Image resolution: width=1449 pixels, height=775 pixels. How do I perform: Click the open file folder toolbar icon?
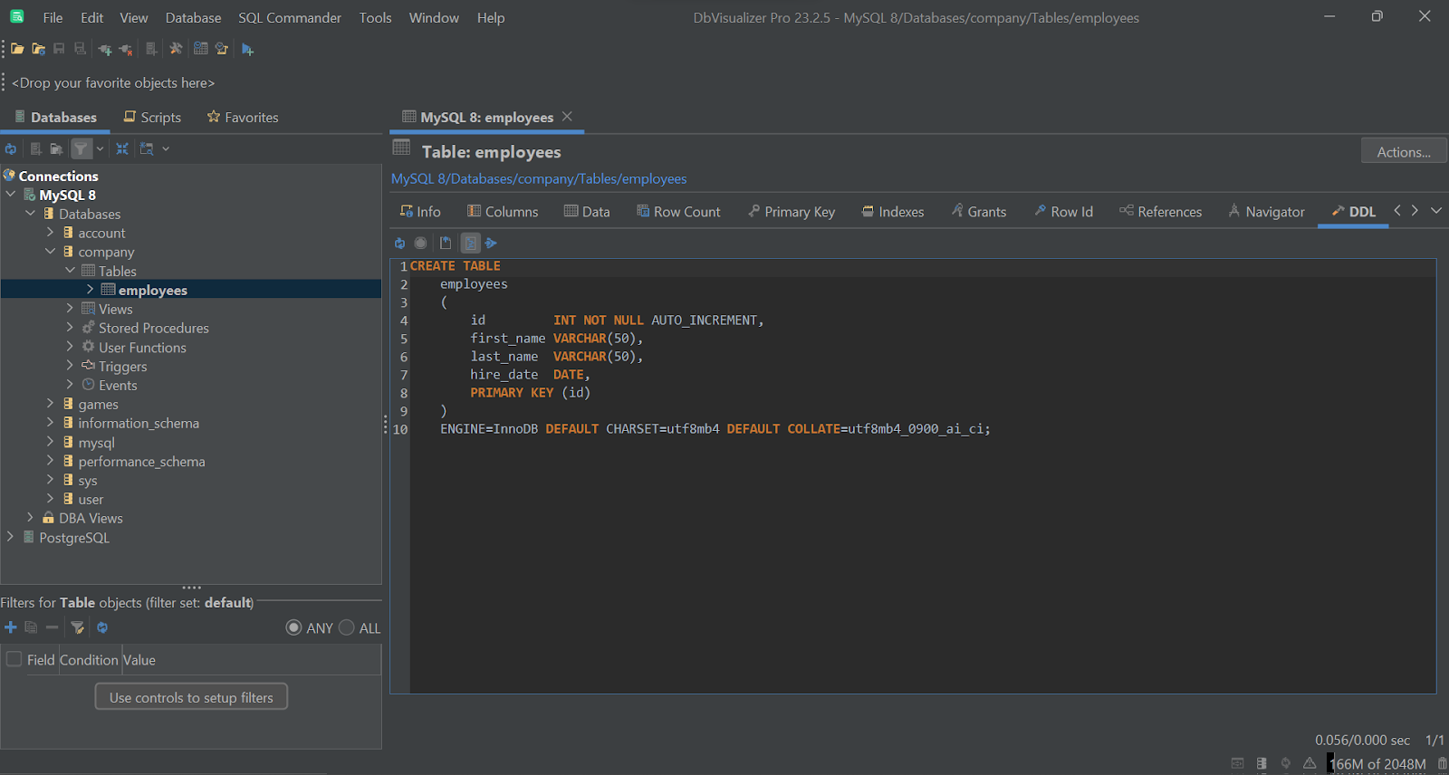(17, 49)
